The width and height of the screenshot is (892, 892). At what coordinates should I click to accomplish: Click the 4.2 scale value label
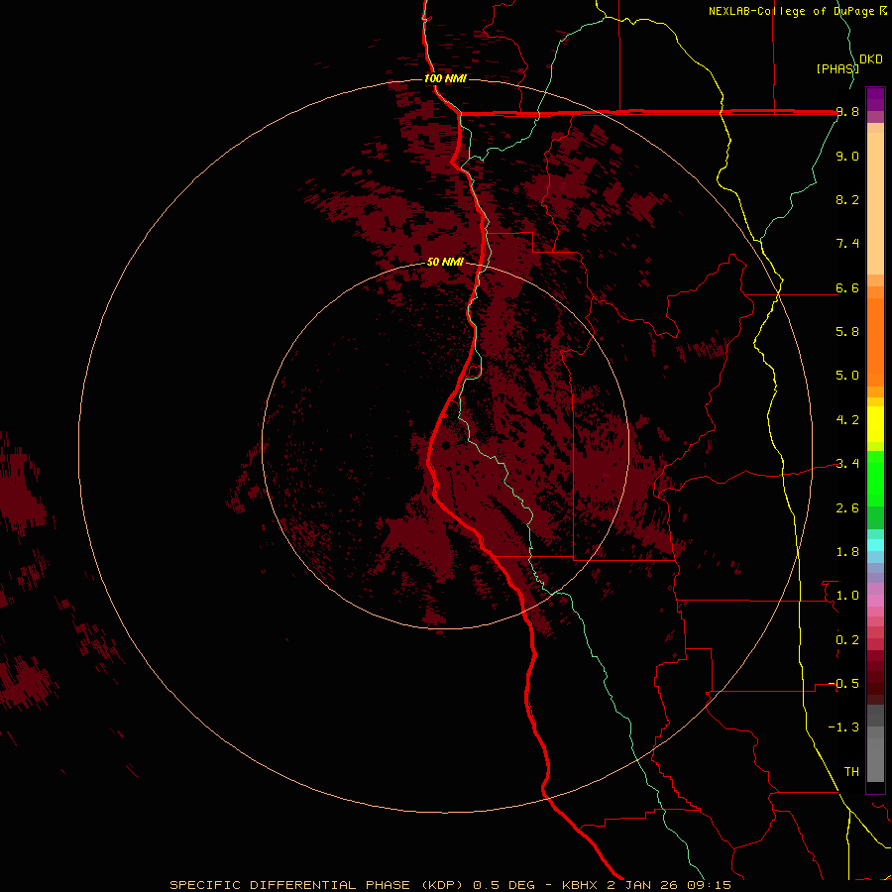[847, 420]
